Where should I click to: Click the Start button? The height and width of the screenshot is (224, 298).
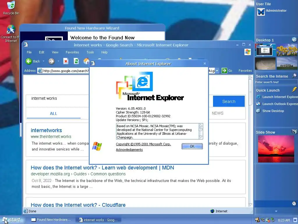click(x=12, y=220)
